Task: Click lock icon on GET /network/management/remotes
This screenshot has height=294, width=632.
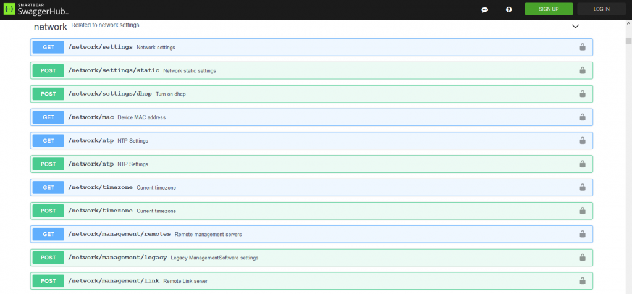Action: 582,234
